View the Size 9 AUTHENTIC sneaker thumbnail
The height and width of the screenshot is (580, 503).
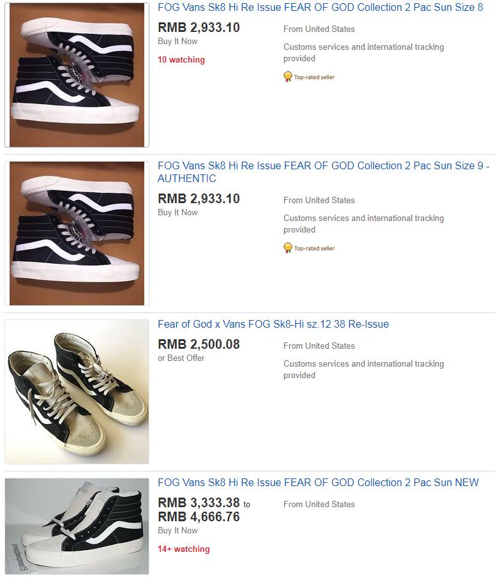pos(77,233)
